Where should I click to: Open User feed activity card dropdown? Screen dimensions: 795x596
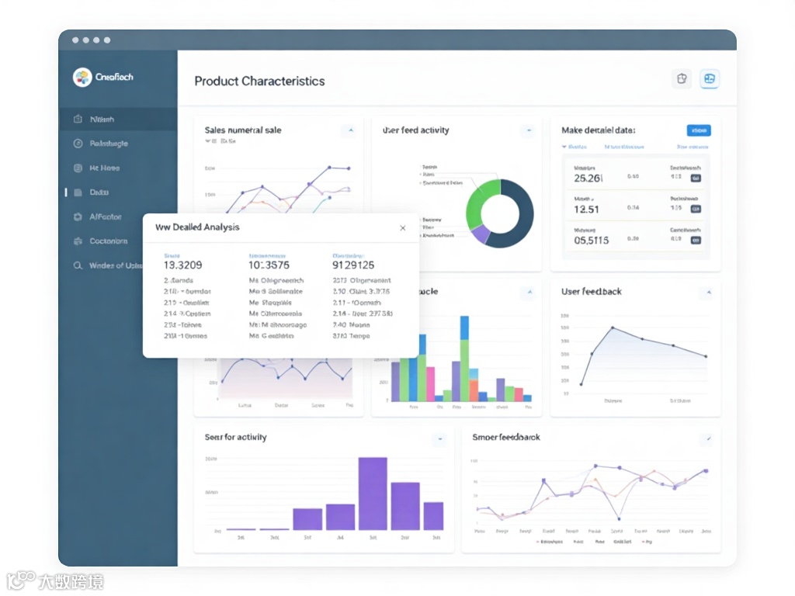529,130
